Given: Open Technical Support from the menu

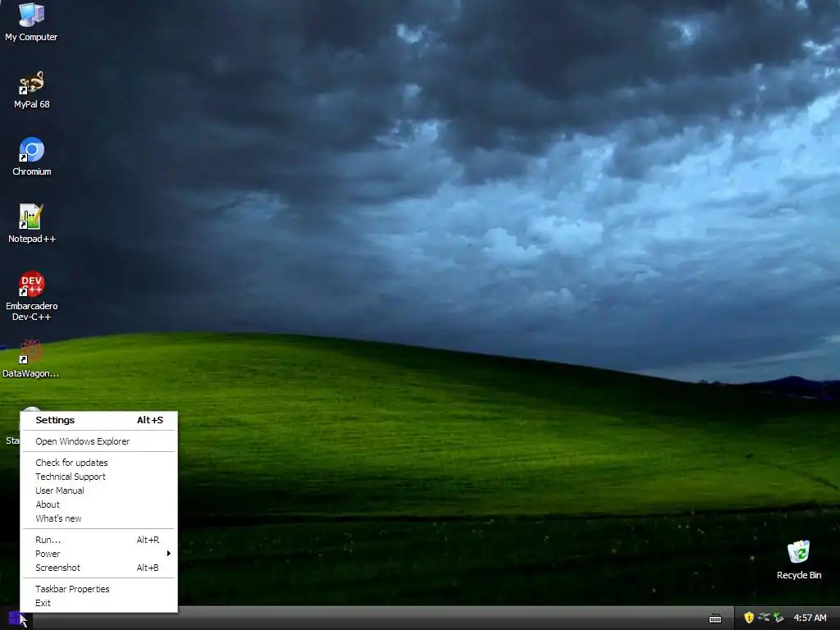Looking at the screenshot, I should 98,477.
